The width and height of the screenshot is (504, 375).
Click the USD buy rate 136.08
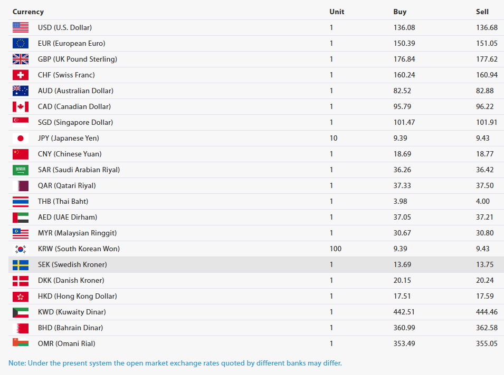(404, 27)
